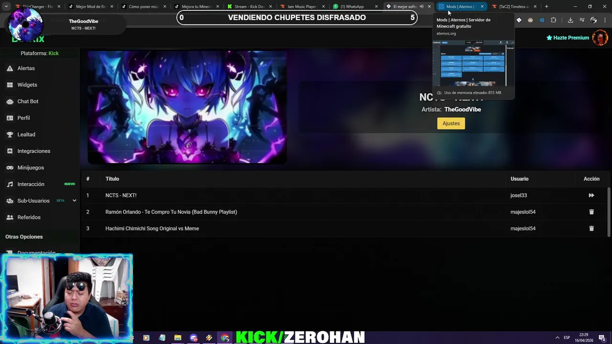Click the blue sound-wave extension icon
612x344 pixels.
pos(542,20)
